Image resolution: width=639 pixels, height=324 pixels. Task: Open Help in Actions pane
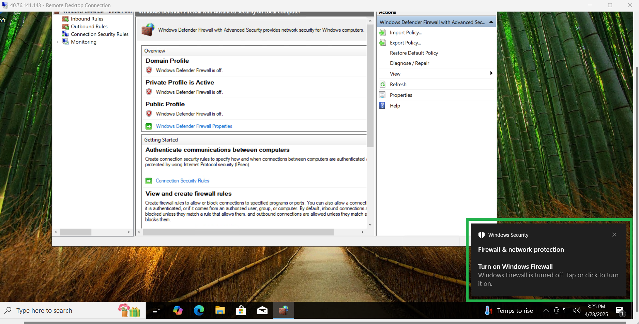pos(395,106)
